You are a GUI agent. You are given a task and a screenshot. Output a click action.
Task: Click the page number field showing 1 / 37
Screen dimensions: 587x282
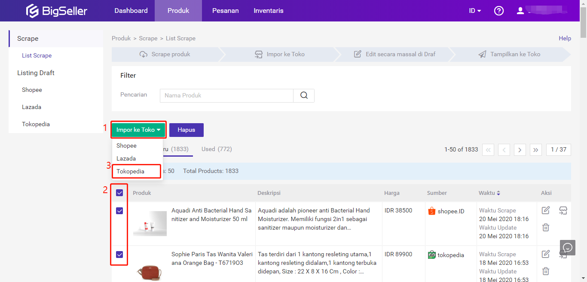559,150
